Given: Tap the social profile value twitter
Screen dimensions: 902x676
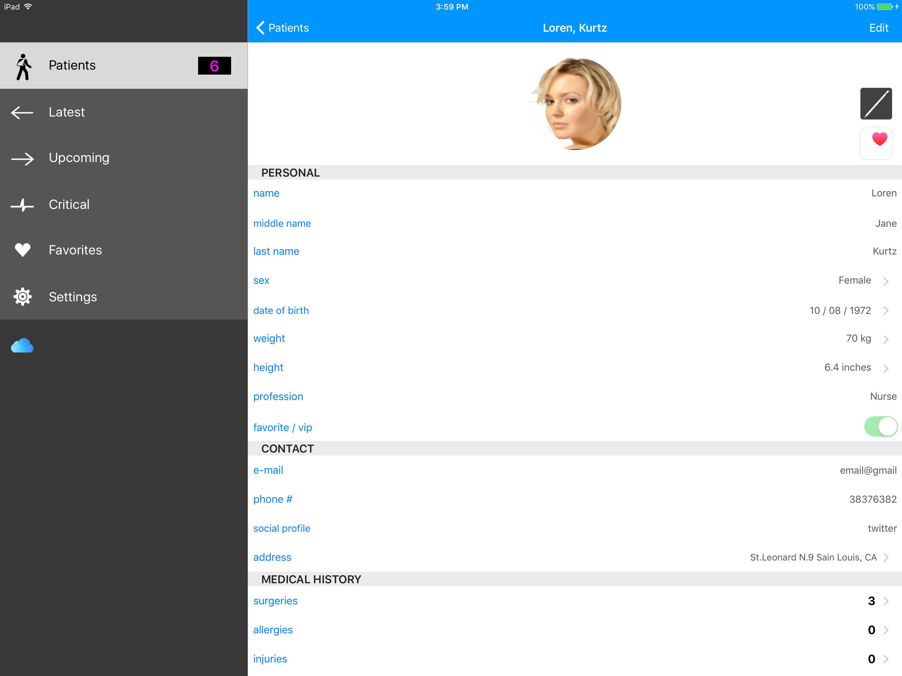Looking at the screenshot, I should pos(882,528).
